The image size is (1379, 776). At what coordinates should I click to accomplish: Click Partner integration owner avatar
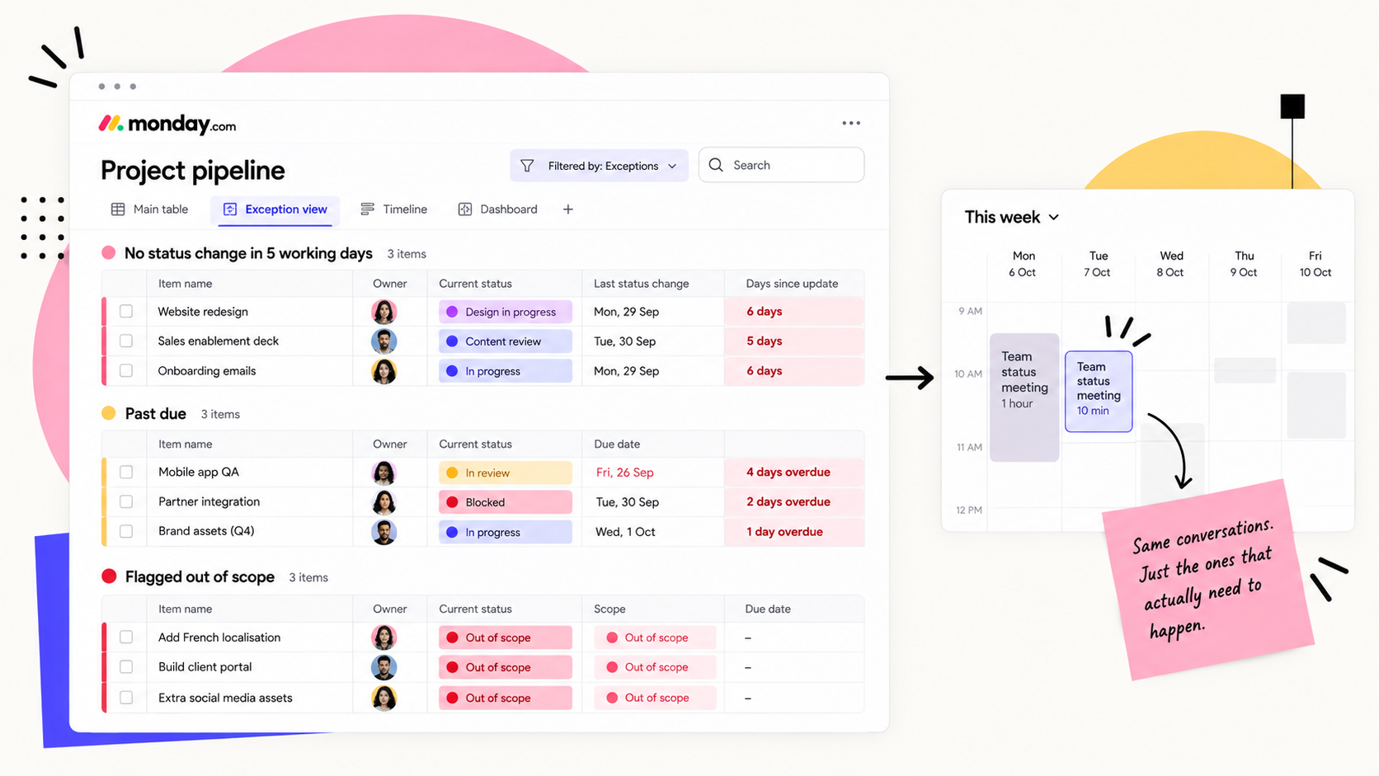384,502
